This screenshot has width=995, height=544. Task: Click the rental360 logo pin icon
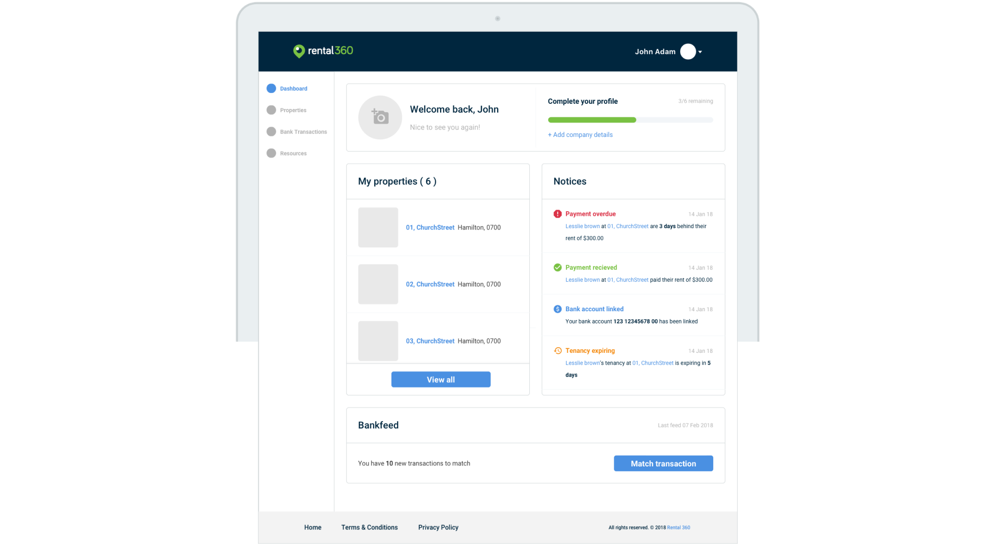click(x=298, y=51)
